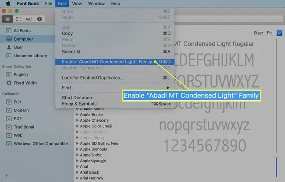Click the Fixed Width gear icon
This screenshot has height=182, width=285.
click(x=9, y=83)
